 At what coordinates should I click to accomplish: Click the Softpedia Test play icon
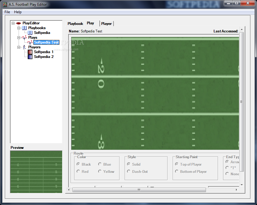coord(30,42)
